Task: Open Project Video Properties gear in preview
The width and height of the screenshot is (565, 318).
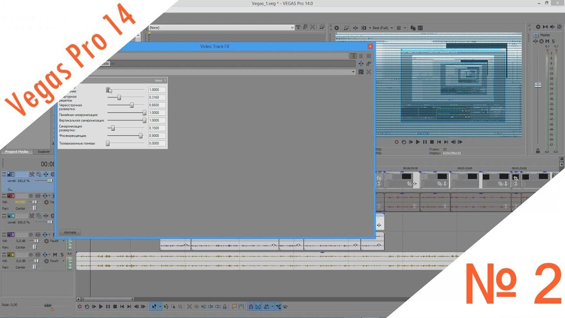Action: tap(337, 28)
